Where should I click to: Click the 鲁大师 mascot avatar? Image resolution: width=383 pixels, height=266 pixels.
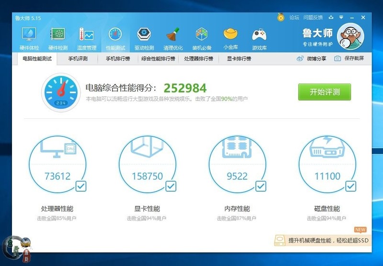(x=350, y=36)
